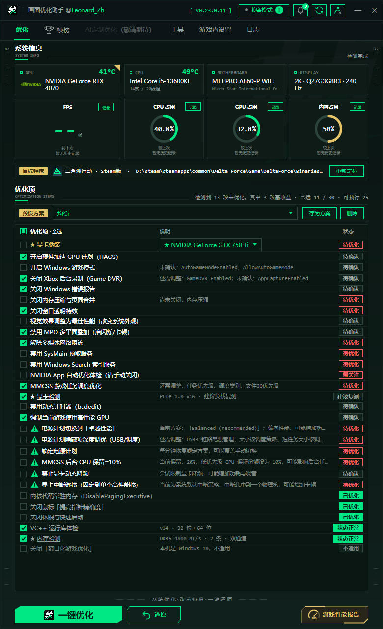The image size is (383, 629).
Task: Click warning triangle on 显卡中断绑核 row
Action: 35,485
